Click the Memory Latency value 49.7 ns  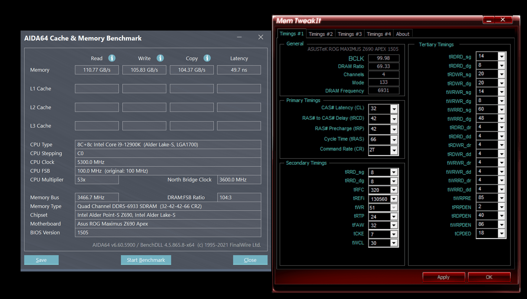pos(239,70)
